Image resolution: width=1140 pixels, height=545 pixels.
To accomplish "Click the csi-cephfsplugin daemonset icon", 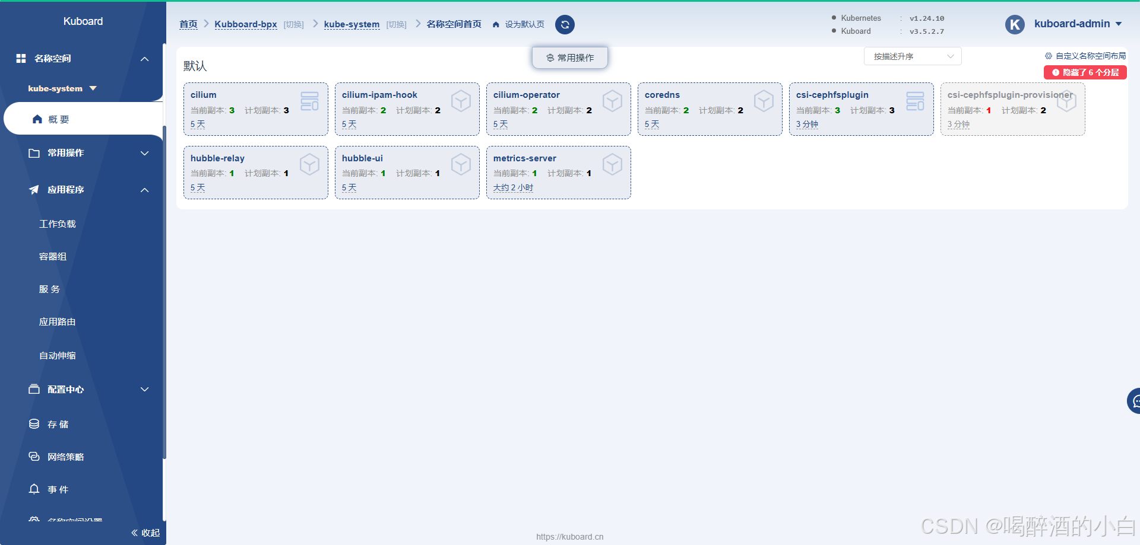I will tap(915, 101).
